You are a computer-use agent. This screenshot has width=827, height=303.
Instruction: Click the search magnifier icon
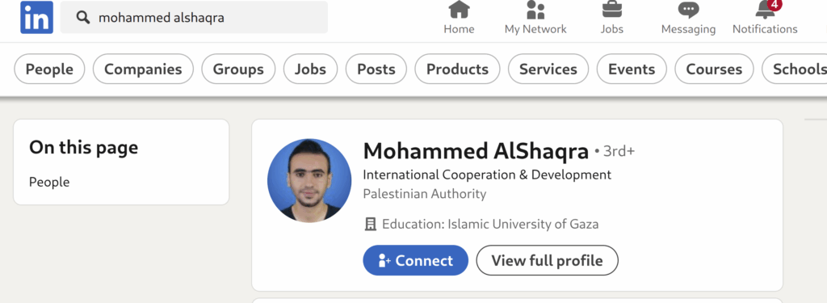tap(83, 18)
